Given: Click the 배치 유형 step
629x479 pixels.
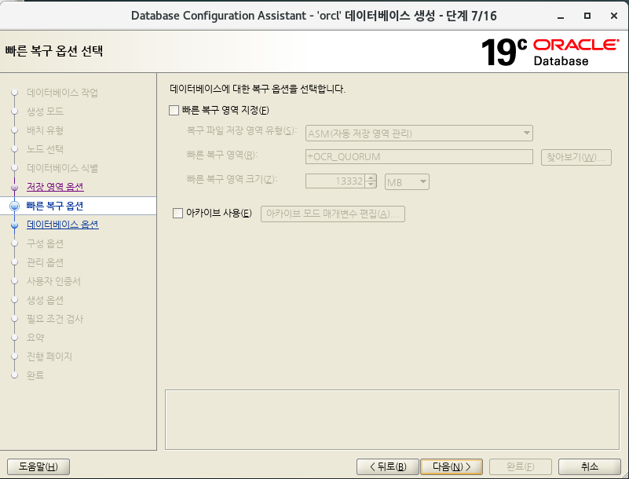Looking at the screenshot, I should (45, 130).
